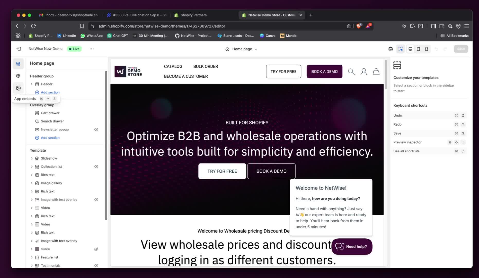
Task: Switch to the Inbox Gmail tab
Action: pos(69,15)
